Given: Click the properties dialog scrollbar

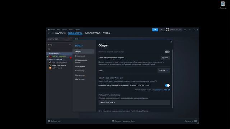Looking at the screenshot, I should point(172,79).
